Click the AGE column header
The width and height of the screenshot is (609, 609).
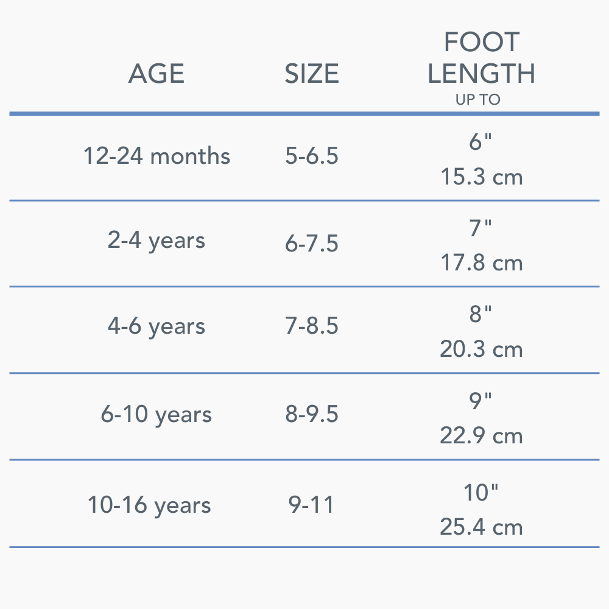coord(157,74)
